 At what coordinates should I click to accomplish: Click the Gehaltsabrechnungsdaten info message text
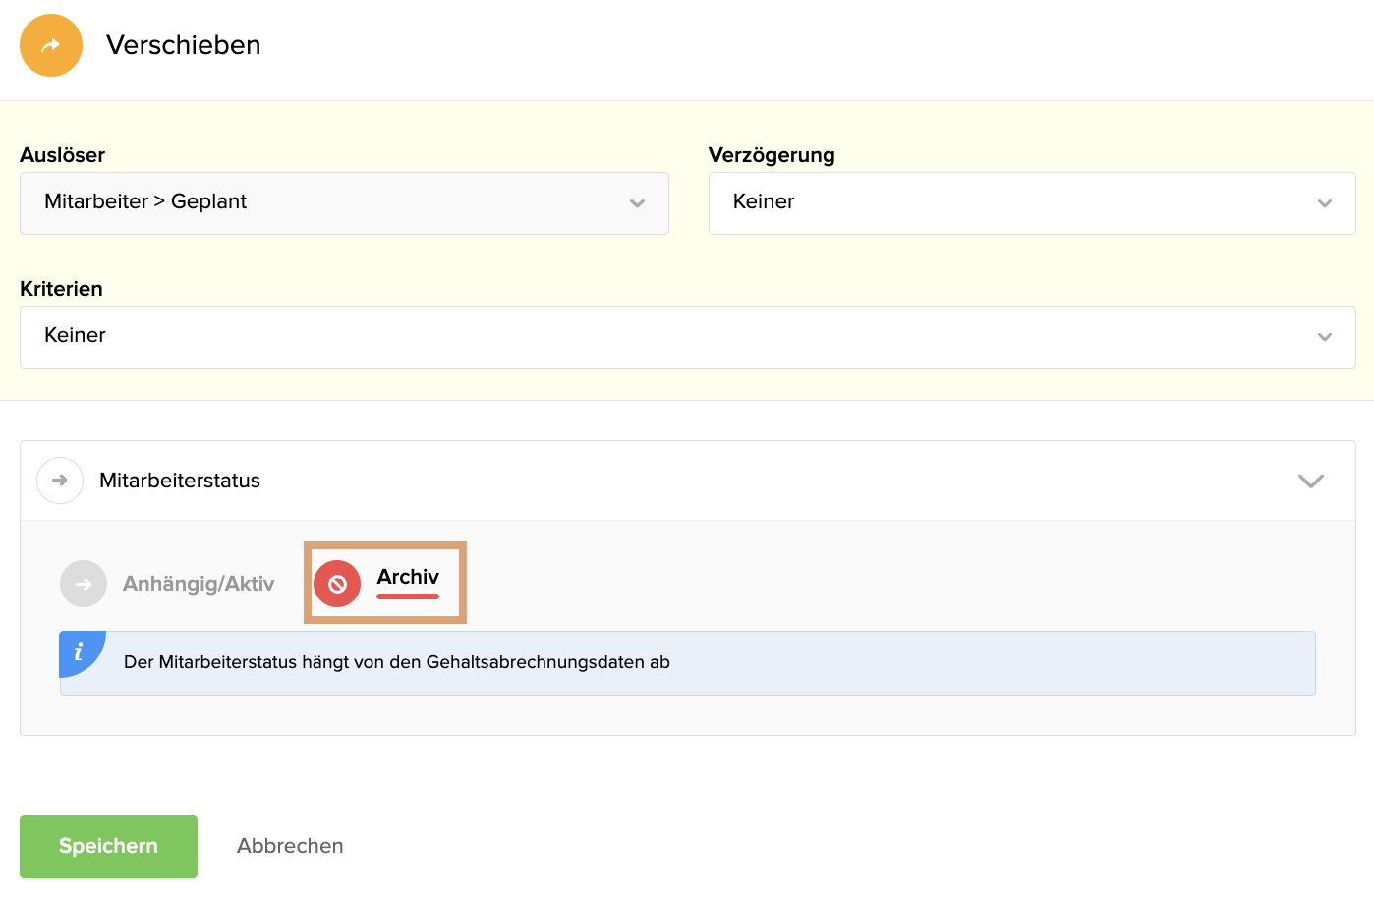tap(397, 662)
